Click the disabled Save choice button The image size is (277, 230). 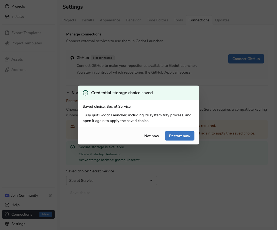[80, 193]
